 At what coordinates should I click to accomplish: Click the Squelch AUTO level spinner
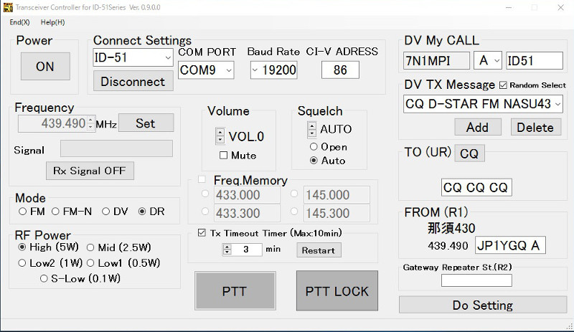(312, 130)
